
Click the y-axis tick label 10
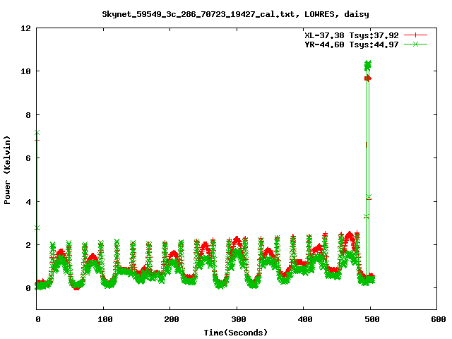(25, 71)
